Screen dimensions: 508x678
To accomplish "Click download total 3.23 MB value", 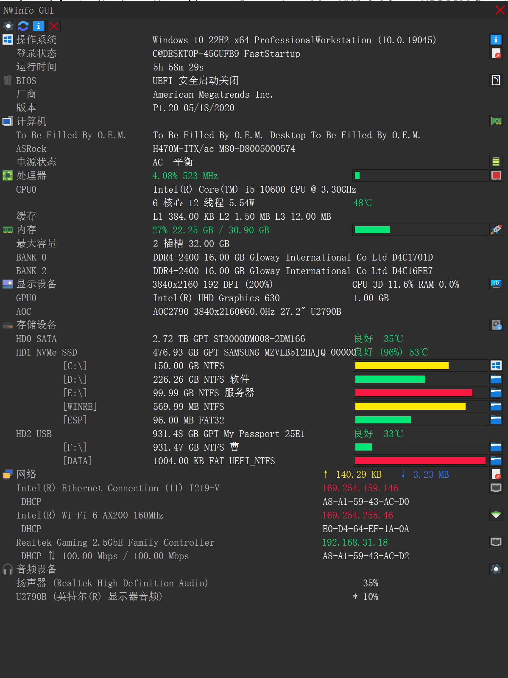I will tap(431, 474).
